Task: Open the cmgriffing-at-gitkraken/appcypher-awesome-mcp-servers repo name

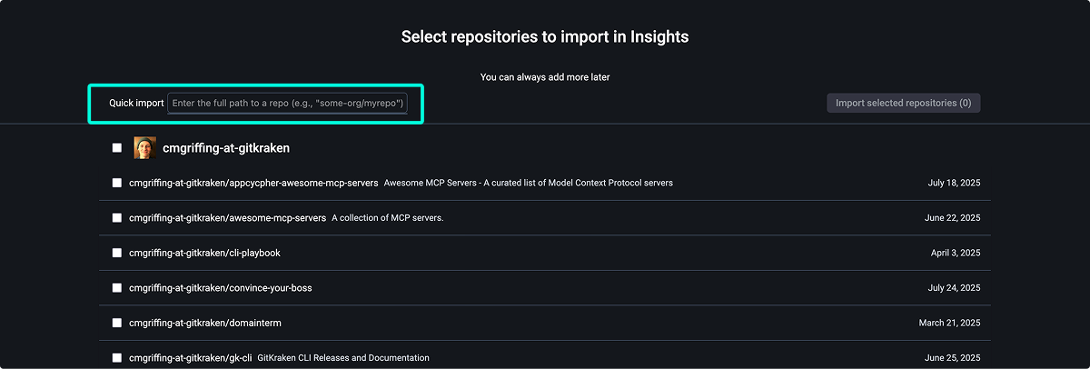Action: pyautogui.click(x=253, y=183)
